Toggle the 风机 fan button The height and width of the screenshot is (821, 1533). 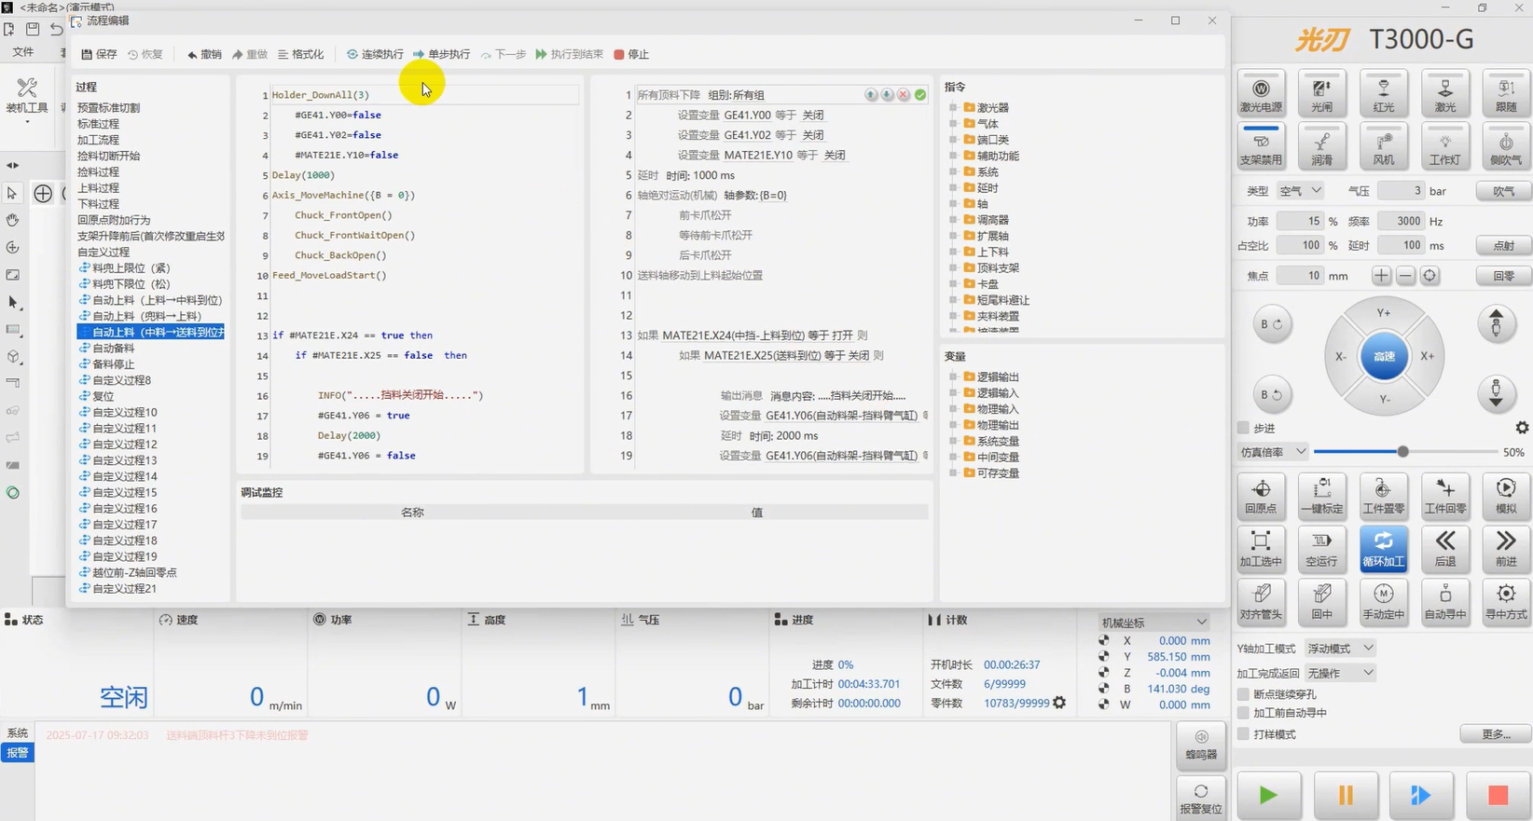(x=1383, y=145)
